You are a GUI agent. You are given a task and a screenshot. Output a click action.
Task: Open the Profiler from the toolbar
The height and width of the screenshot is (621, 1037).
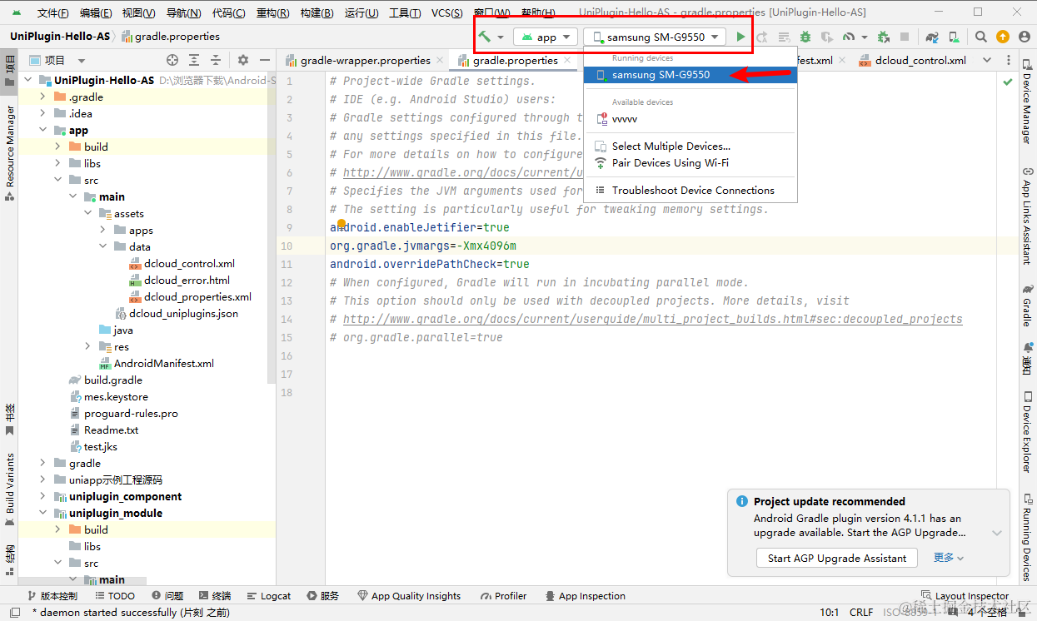click(848, 37)
